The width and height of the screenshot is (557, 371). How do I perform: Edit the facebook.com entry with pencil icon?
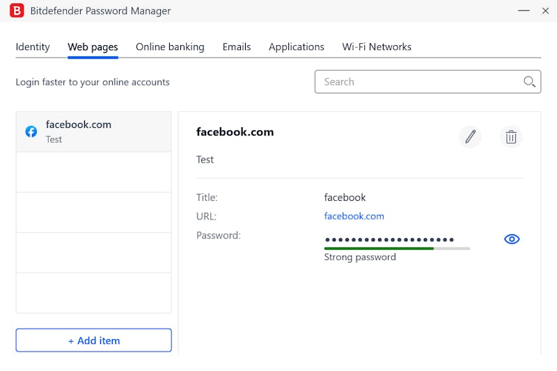pyautogui.click(x=471, y=136)
